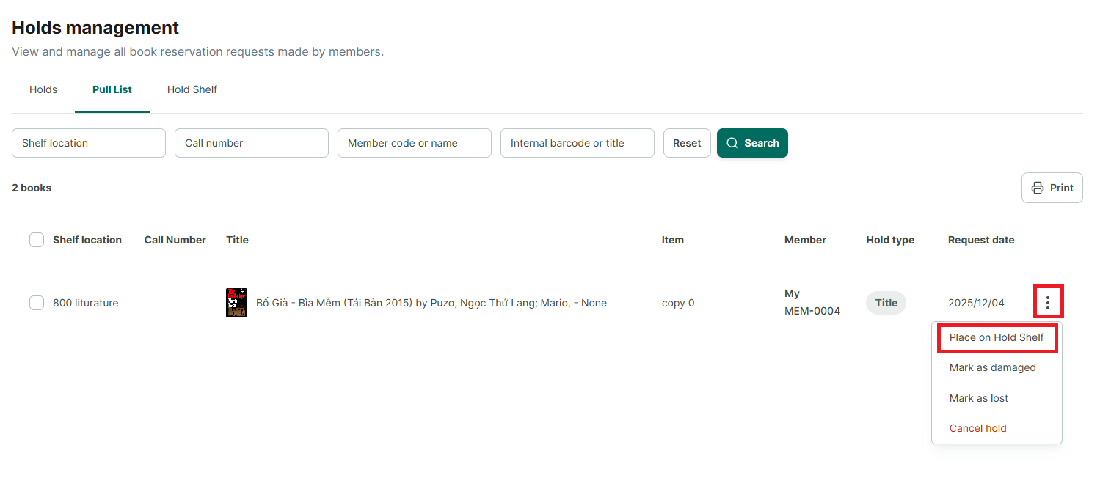
Task: Click the Bố Già book cover thumbnail
Action: point(236,303)
